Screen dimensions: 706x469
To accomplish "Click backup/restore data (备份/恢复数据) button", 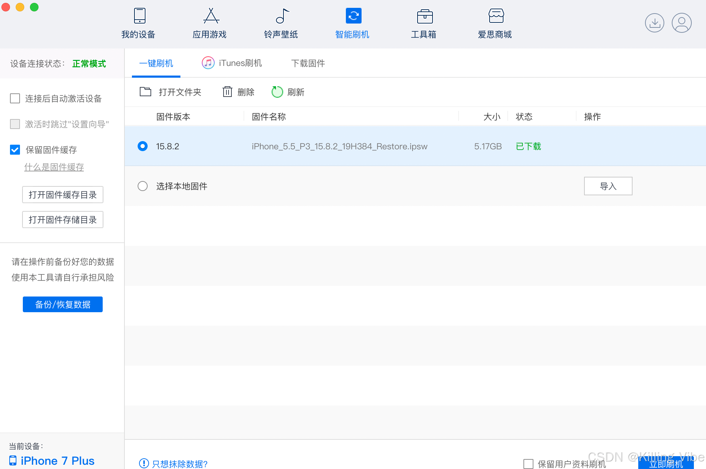I will click(63, 304).
